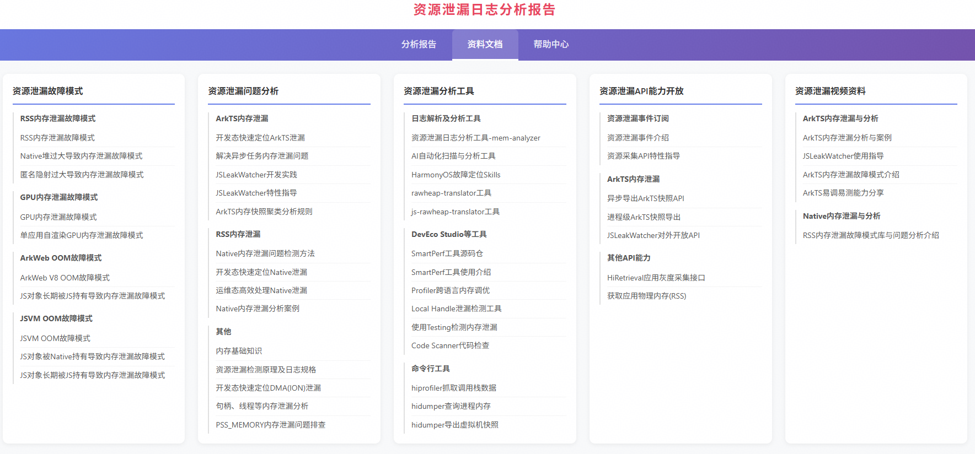Click HarmonyOS故障定位Skills link
This screenshot has height=454, width=975.
click(456, 175)
